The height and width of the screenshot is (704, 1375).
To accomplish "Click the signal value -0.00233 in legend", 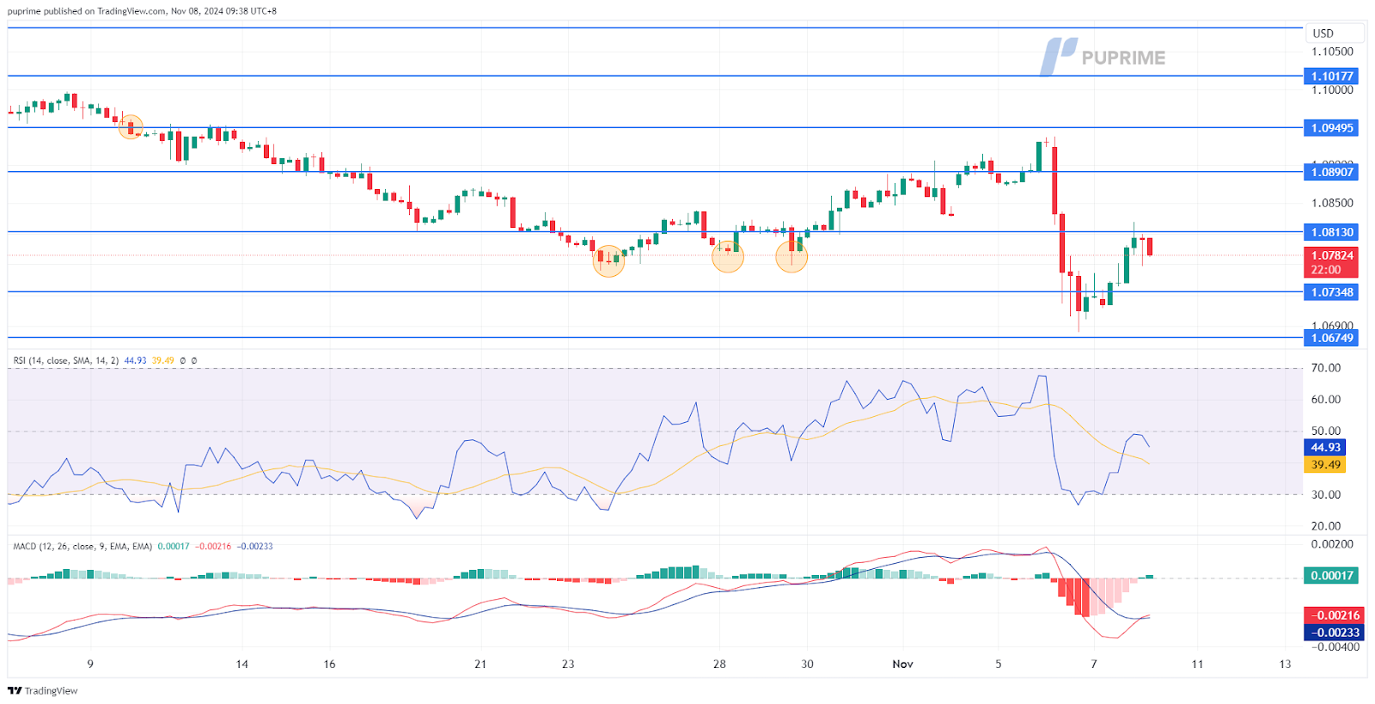I will click(254, 547).
